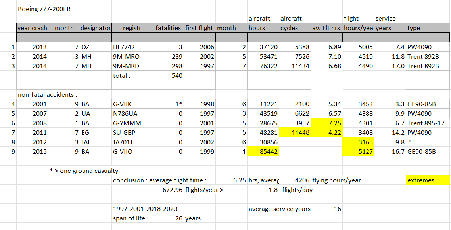Image resolution: width=451 pixels, height=230 pixels.
Task: Select yellow highlighted cell 11448
Action: pos(295,132)
